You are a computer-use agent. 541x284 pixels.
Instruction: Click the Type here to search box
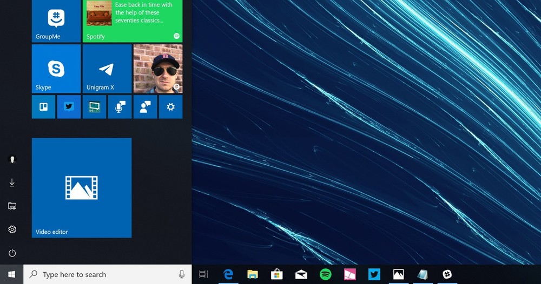[x=103, y=274]
